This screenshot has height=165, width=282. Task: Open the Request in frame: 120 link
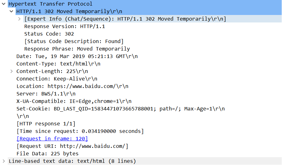pyautogui.click(x=52, y=139)
